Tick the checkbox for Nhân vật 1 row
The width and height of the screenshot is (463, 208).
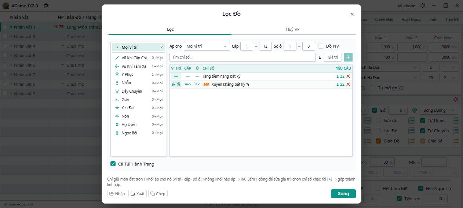pos(5,27)
